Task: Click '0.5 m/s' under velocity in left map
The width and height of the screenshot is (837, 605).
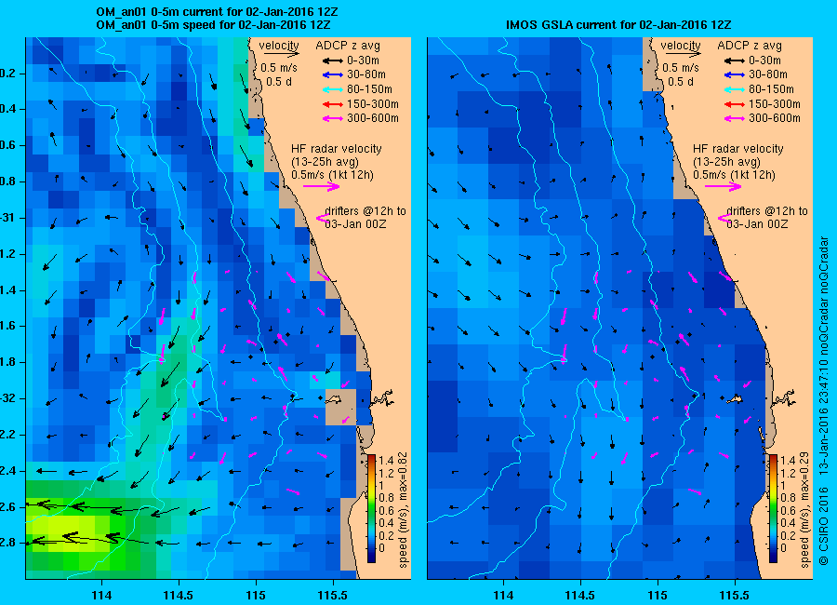Action: tap(279, 68)
